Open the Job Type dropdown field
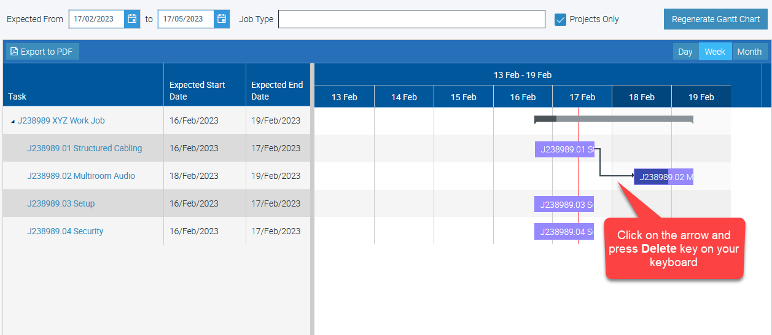 [x=411, y=19]
